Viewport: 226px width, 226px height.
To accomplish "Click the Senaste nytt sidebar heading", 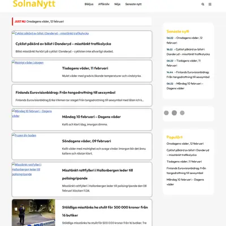I will [x=178, y=32].
